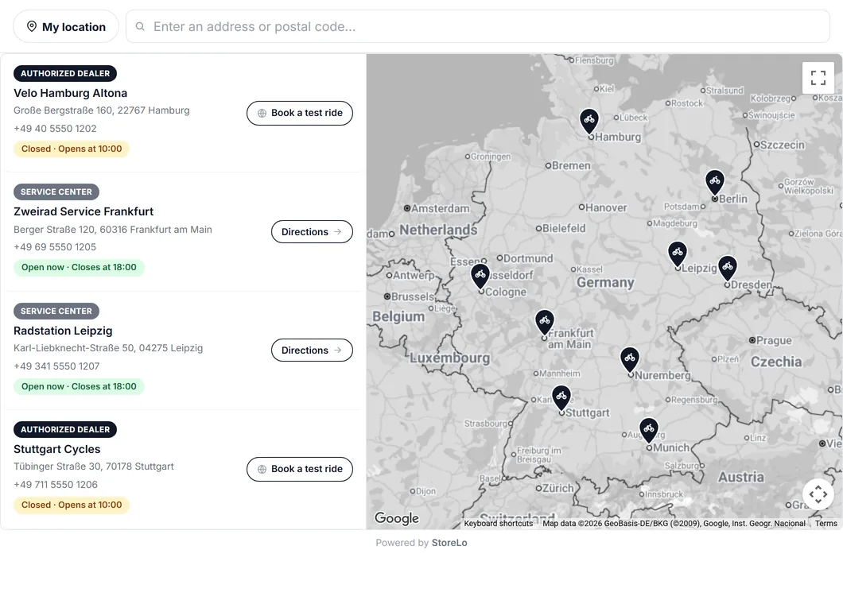Book a test ride at Stuttgart Cycles
This screenshot has height=608, width=843.
point(300,469)
